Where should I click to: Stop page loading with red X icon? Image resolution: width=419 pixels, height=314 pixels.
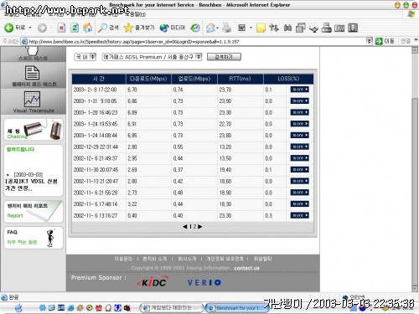[61, 28]
